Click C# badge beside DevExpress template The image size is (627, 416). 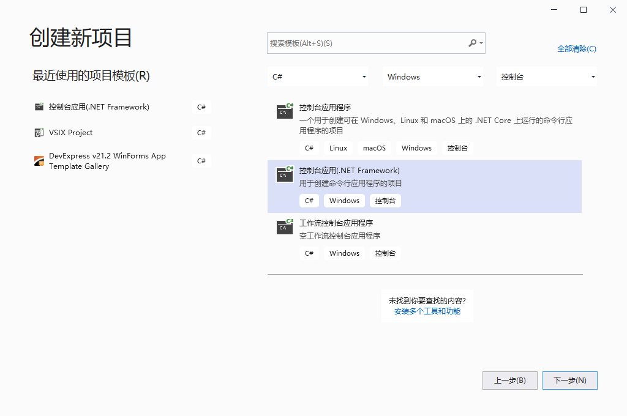coord(201,161)
